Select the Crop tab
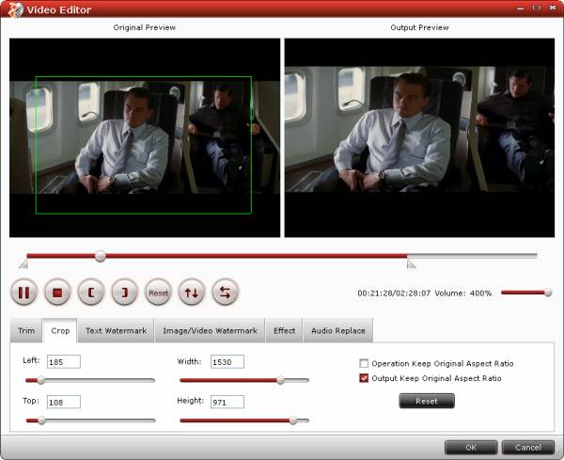 click(60, 330)
